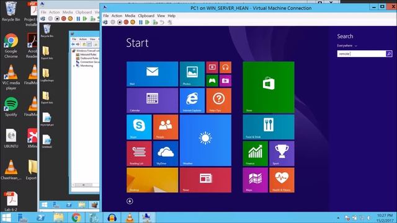Viewport: 397px width, 223px height.
Task: Open the People tile
Action: click(x=166, y=127)
